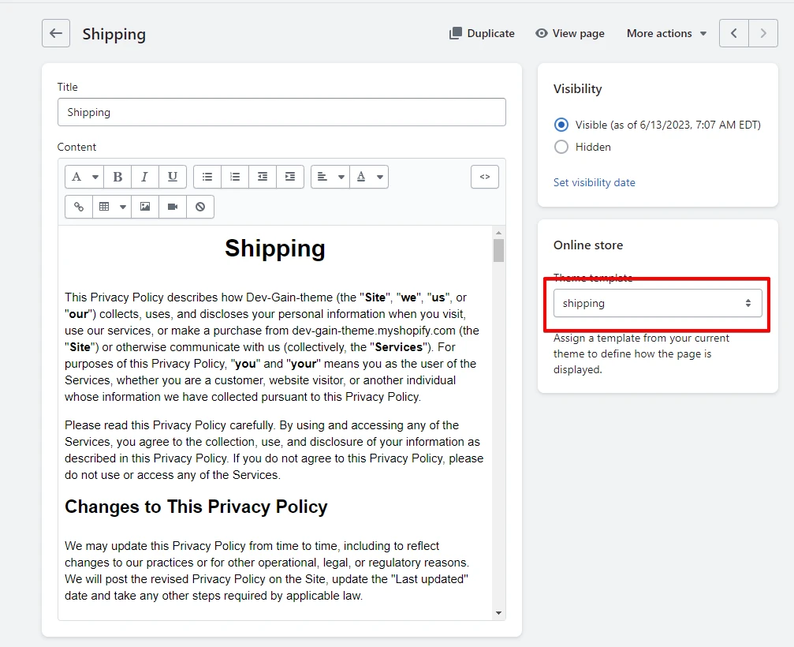
Task: Go to next page with right chevron
Action: (x=763, y=33)
